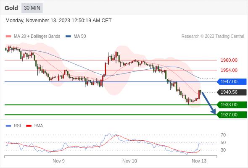Click the RSI 70 level label
This screenshot has height=168, width=248.
pos(223,135)
